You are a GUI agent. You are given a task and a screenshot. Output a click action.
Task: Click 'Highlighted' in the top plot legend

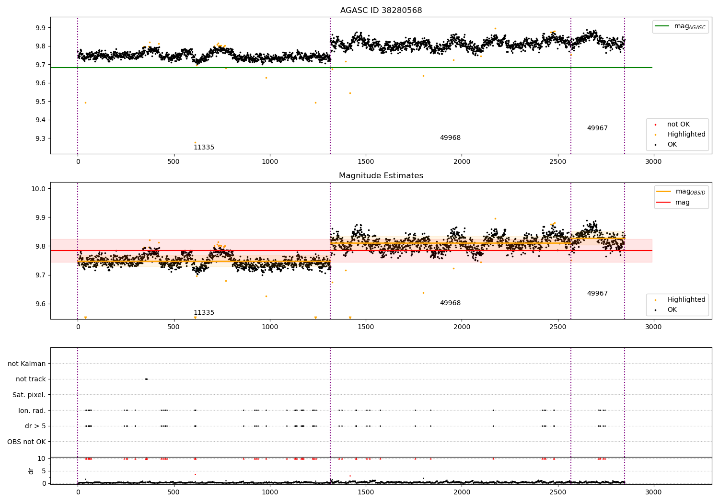(x=686, y=134)
